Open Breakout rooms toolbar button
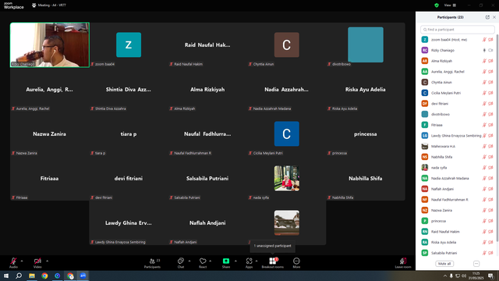Viewport: 499px width, 281px height. click(x=272, y=263)
